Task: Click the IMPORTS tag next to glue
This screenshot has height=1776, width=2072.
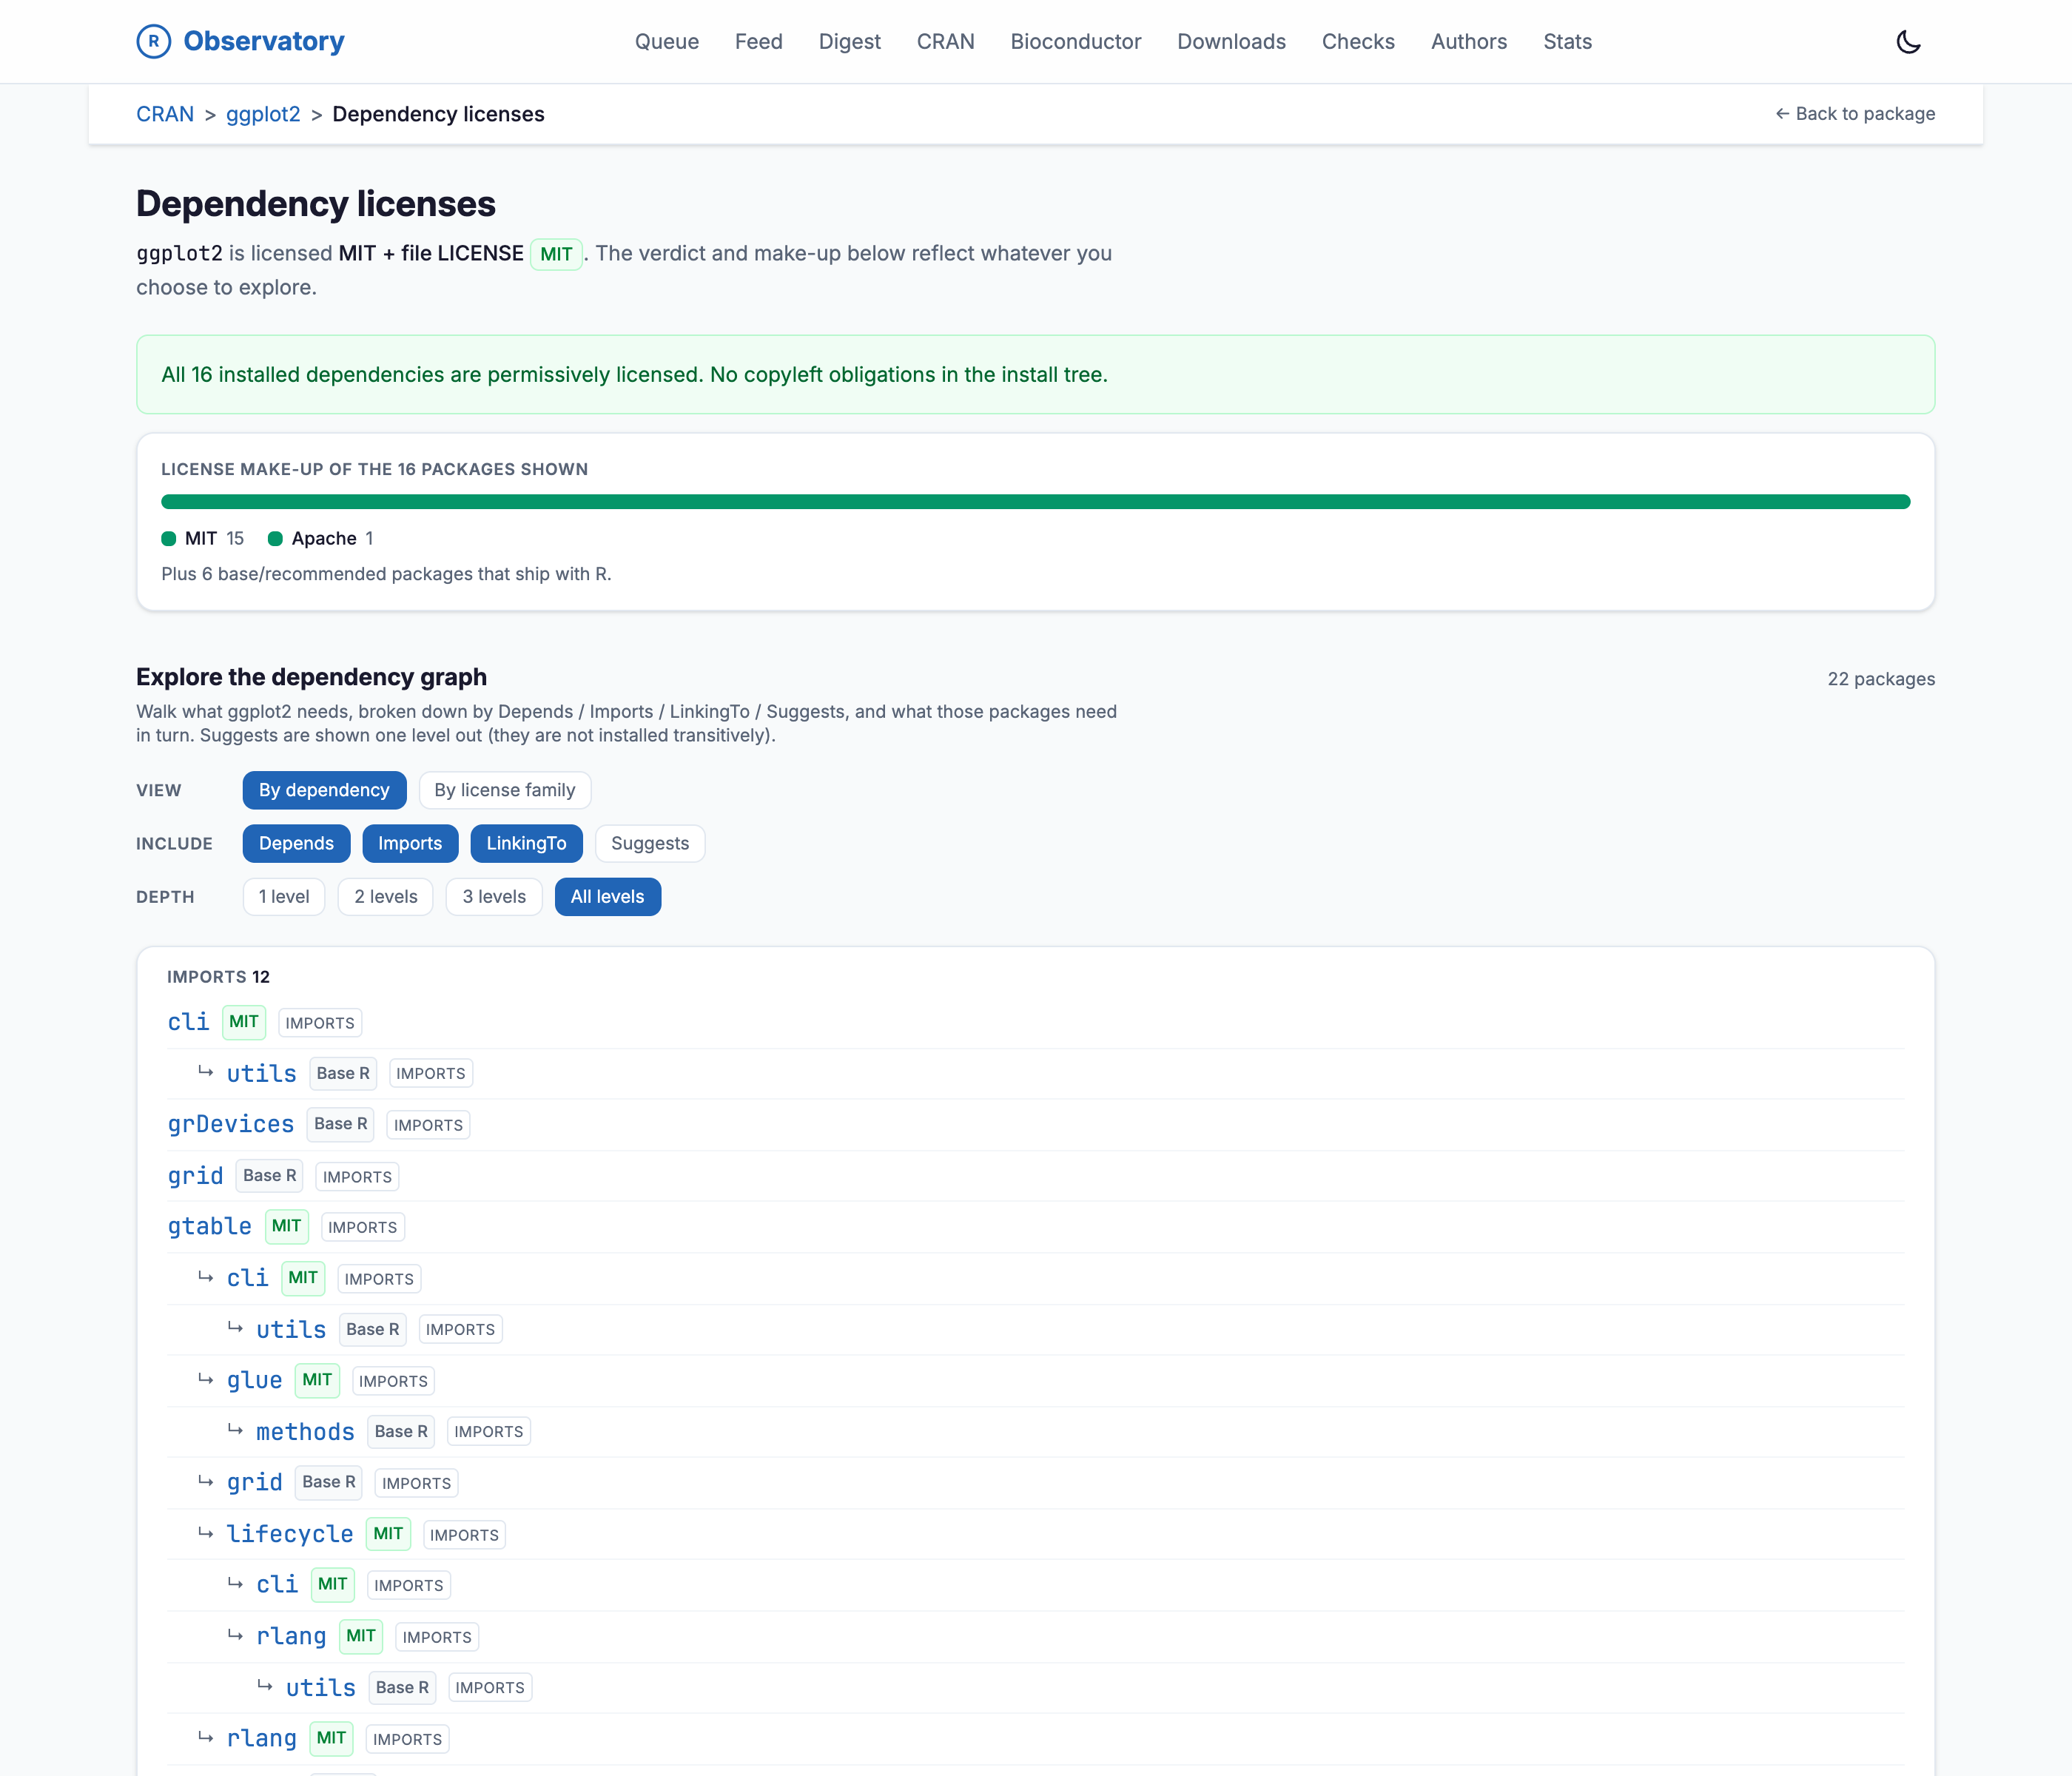Action: [x=393, y=1381]
